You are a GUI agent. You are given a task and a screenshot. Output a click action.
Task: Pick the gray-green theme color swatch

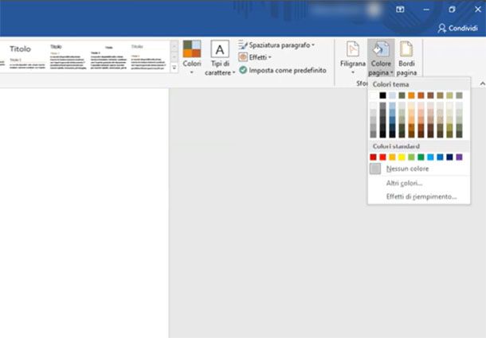click(x=460, y=95)
